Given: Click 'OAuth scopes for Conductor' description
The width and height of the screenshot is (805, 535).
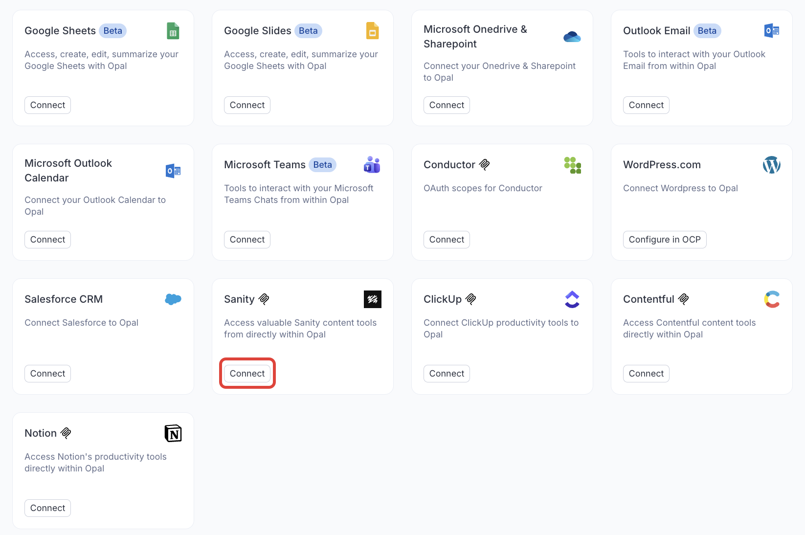Looking at the screenshot, I should 483,188.
